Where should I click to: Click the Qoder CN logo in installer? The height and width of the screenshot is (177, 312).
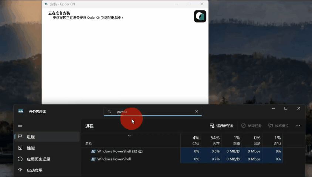pos(200,16)
